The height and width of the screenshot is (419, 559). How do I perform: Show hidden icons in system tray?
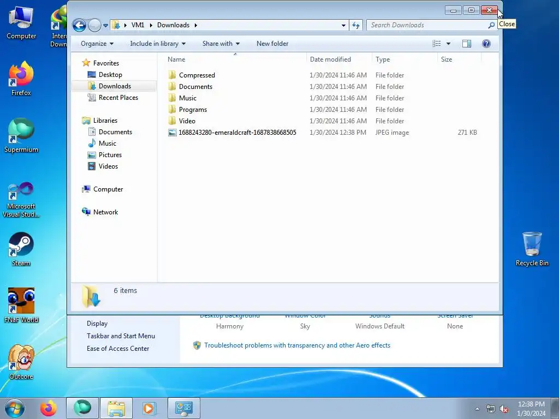477,409
